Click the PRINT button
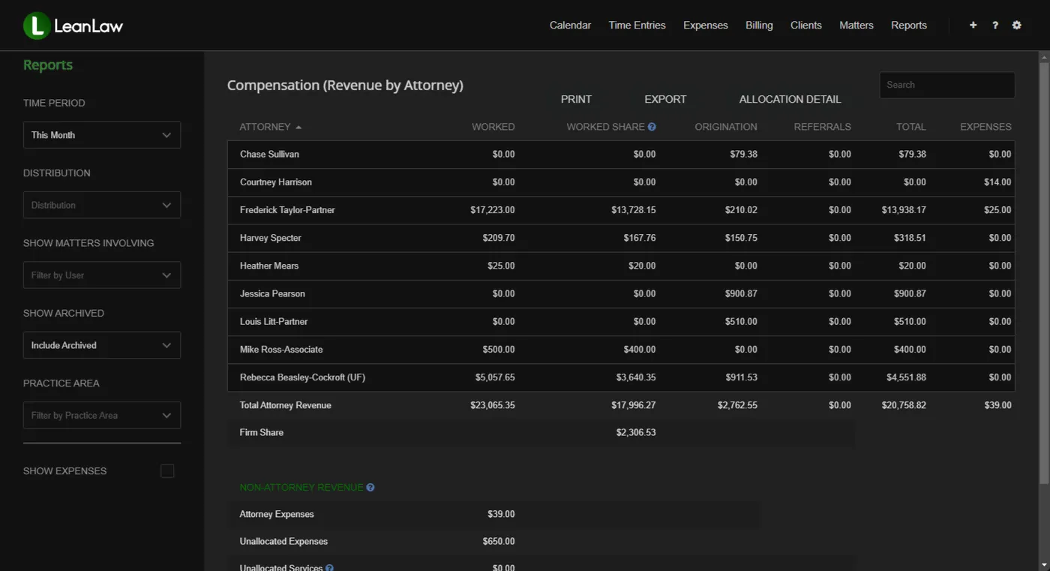 pos(576,99)
